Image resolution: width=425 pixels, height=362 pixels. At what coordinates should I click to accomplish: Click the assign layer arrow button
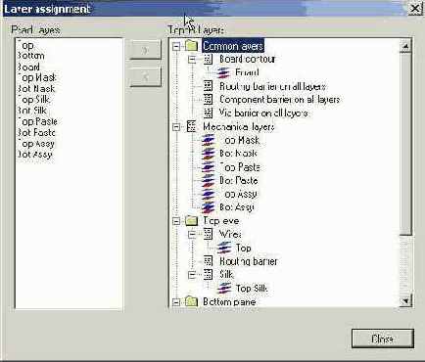click(145, 50)
